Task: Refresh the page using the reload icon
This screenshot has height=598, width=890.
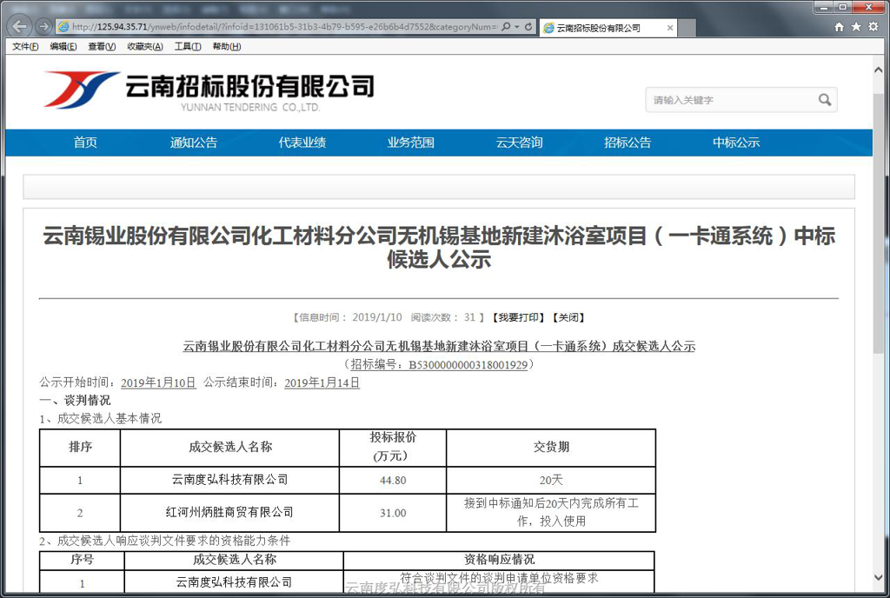Action: (528, 27)
